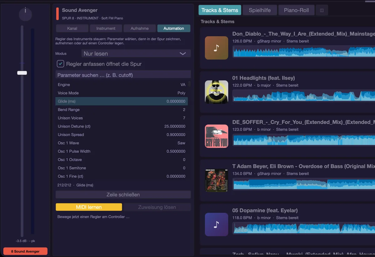Click the 05 Dopamine waveform
375x257 pixels.
pos(304,228)
